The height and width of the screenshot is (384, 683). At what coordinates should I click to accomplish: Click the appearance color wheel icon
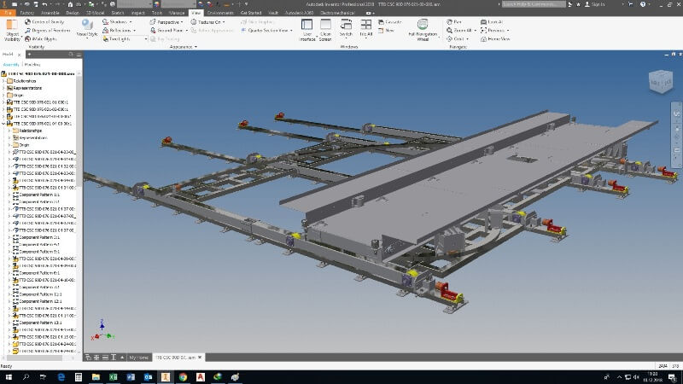pyautogui.click(x=157, y=4)
